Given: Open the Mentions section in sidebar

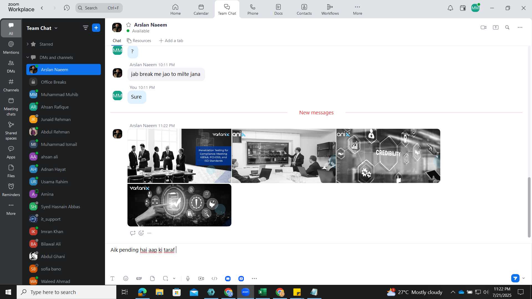Looking at the screenshot, I should (11, 48).
